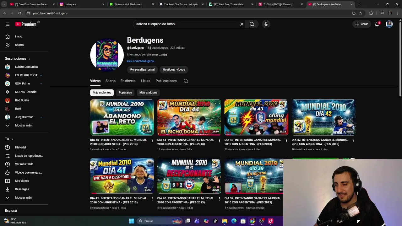Switch to the En directo tab
402x226 pixels.
coord(128,81)
